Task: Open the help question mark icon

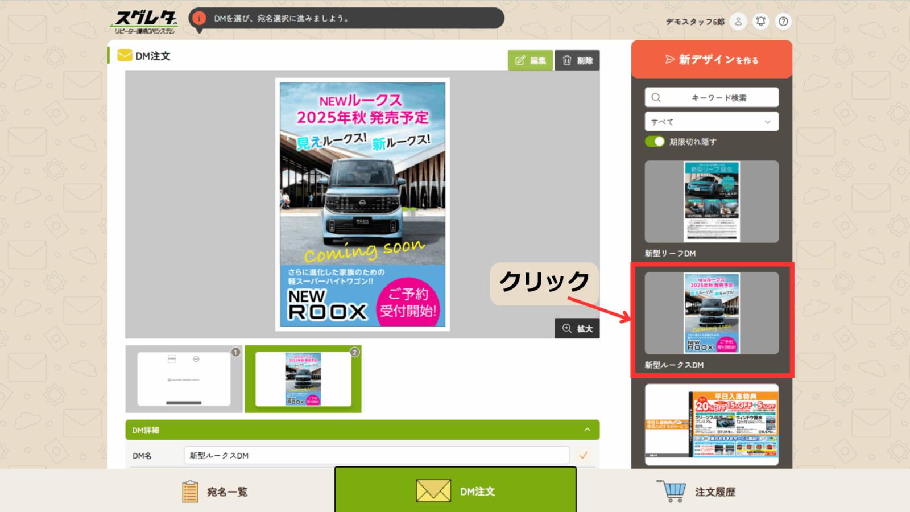Action: point(783,22)
